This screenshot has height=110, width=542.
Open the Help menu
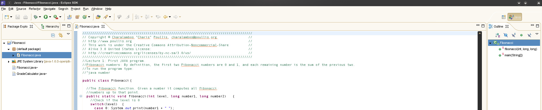click(x=108, y=9)
